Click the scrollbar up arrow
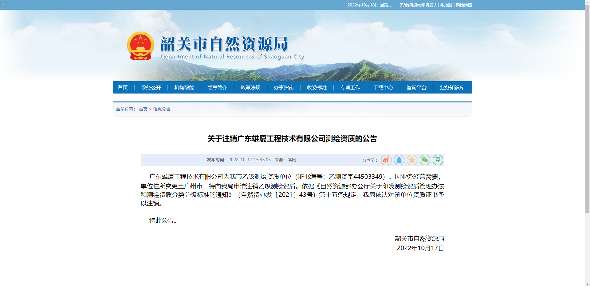 click(x=587, y=2)
